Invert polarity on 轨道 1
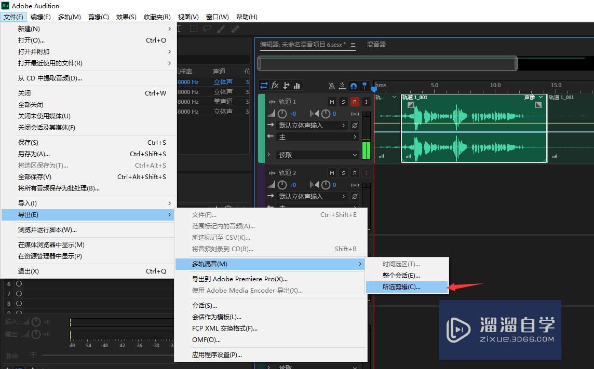 pyautogui.click(x=355, y=125)
